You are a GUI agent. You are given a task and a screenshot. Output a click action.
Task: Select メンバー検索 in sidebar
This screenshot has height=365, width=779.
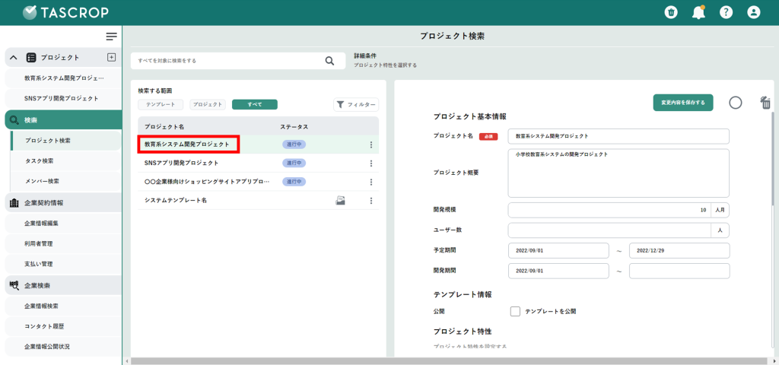pos(65,181)
